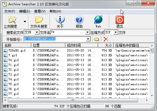
Task: Click the file icon of 72.gif
Action: (5, 70)
